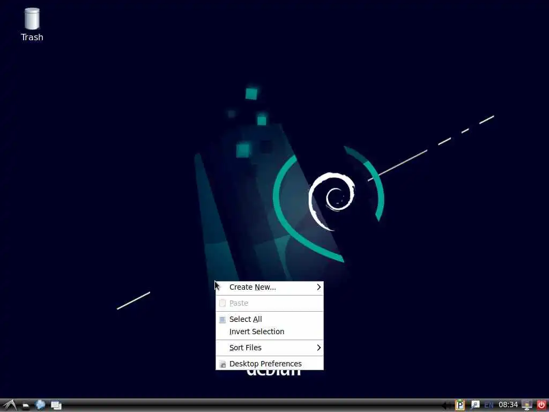This screenshot has width=549, height=412.
Task: Open Create New... submenu in context menu
Action: tap(270, 288)
